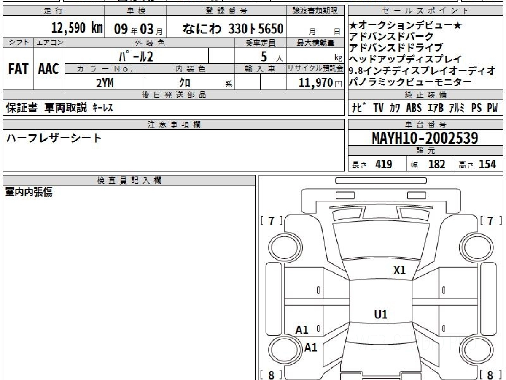Click the 車台番号 header
506x380 pixels.
click(426, 125)
